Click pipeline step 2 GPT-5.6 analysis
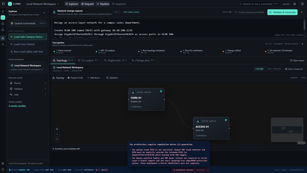This screenshot has height=173, width=307. click(x=106, y=51)
